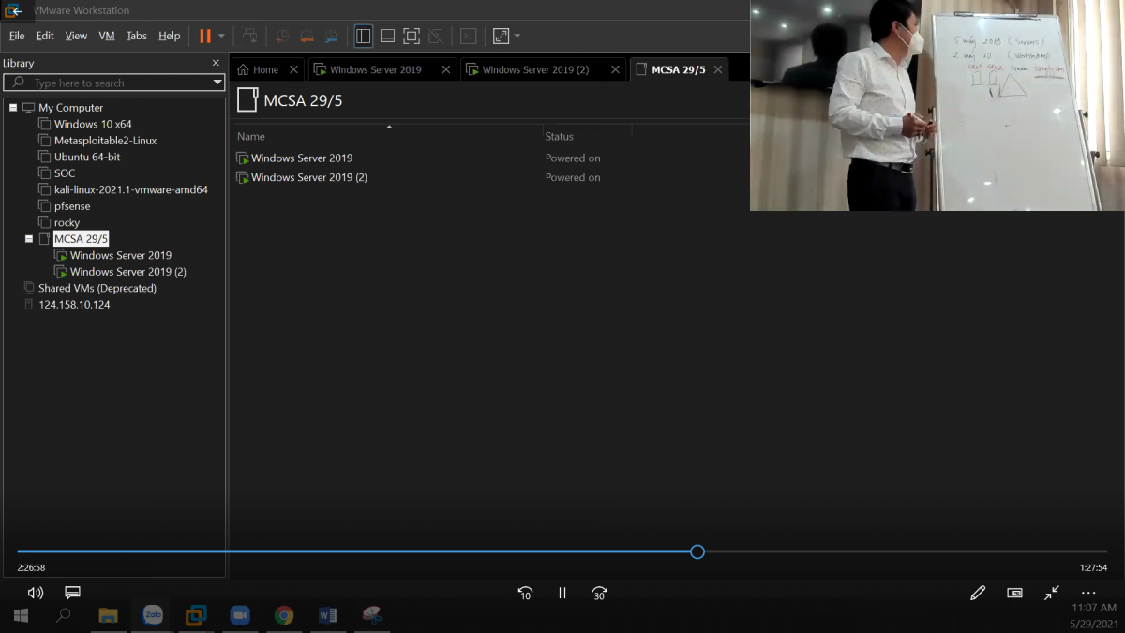This screenshot has width=1125, height=633.
Task: Click the video progress slider handle
Action: coord(697,551)
